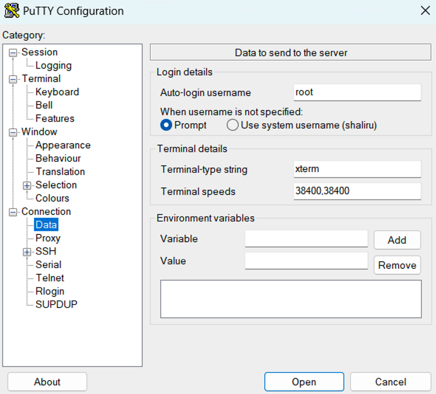Open the Appearance category
The height and width of the screenshot is (394, 436).
(x=63, y=145)
